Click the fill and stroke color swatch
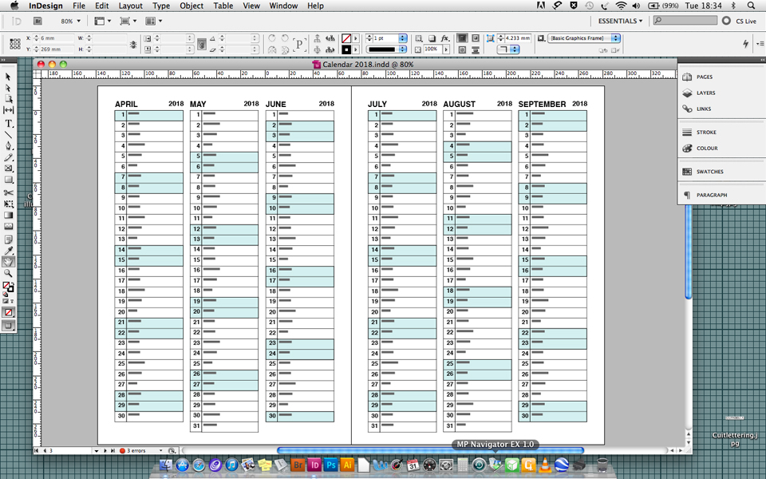 tap(8, 287)
